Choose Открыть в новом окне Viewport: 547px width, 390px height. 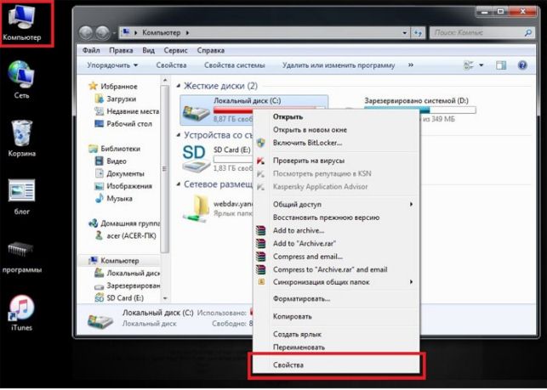click(x=337, y=130)
